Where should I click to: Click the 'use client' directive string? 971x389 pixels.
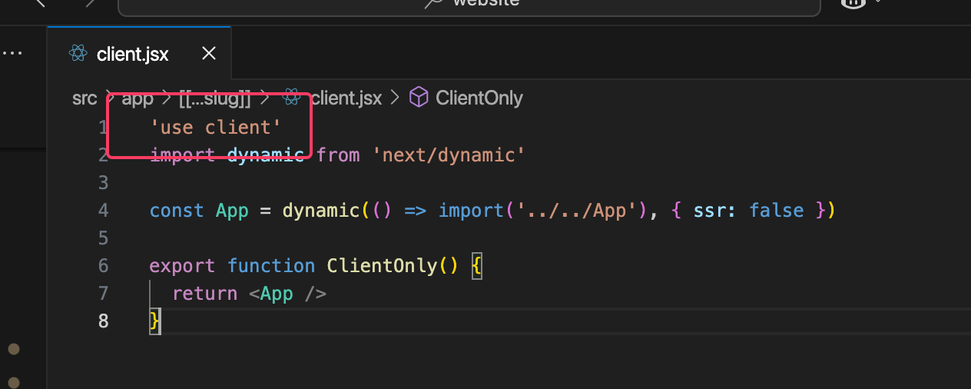click(x=217, y=128)
